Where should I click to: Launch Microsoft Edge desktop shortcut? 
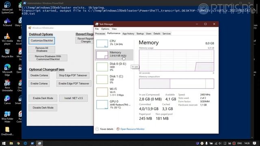7,70
